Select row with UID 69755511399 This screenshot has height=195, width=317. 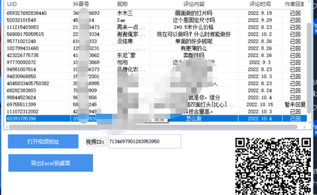click(156, 105)
